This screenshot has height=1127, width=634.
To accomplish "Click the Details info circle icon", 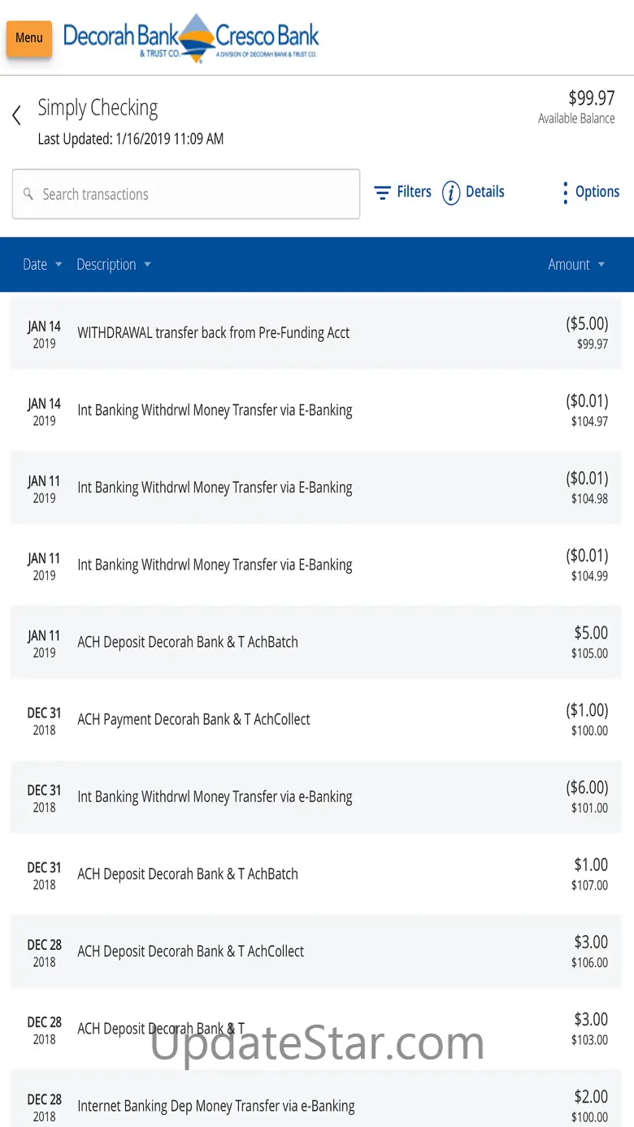I will click(451, 193).
